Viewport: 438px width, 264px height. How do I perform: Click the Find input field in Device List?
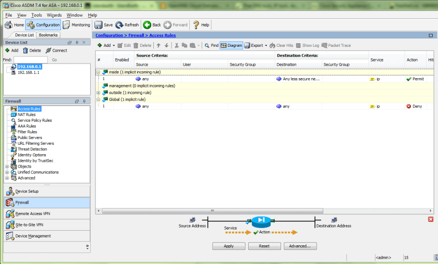(x=30, y=60)
